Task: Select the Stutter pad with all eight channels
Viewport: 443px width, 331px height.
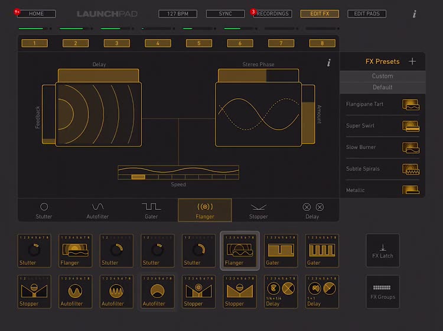Action: (x=34, y=251)
